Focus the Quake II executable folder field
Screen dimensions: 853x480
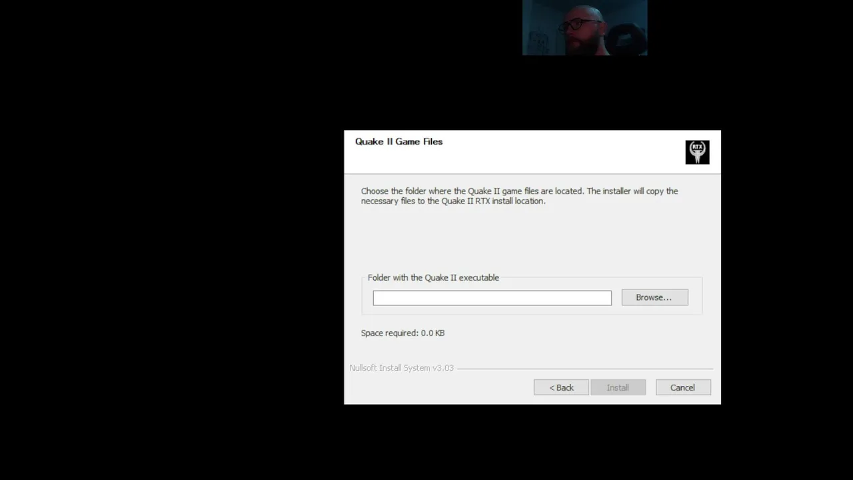492,298
